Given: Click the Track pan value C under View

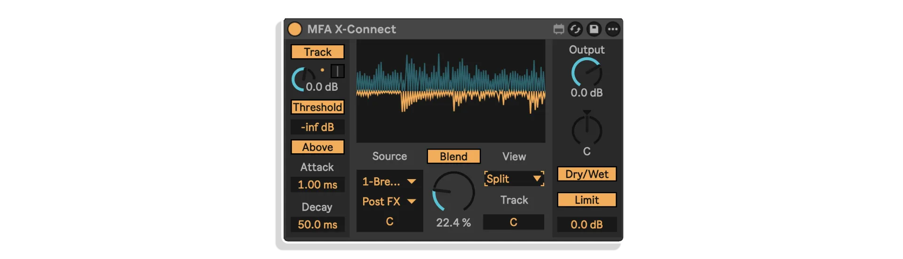Looking at the screenshot, I should pyautogui.click(x=514, y=222).
